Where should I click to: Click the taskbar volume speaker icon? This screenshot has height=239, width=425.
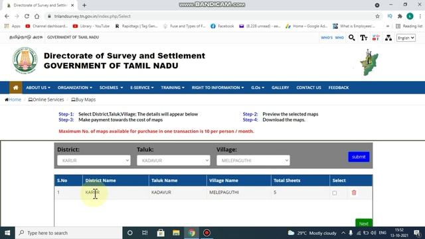tap(373, 233)
